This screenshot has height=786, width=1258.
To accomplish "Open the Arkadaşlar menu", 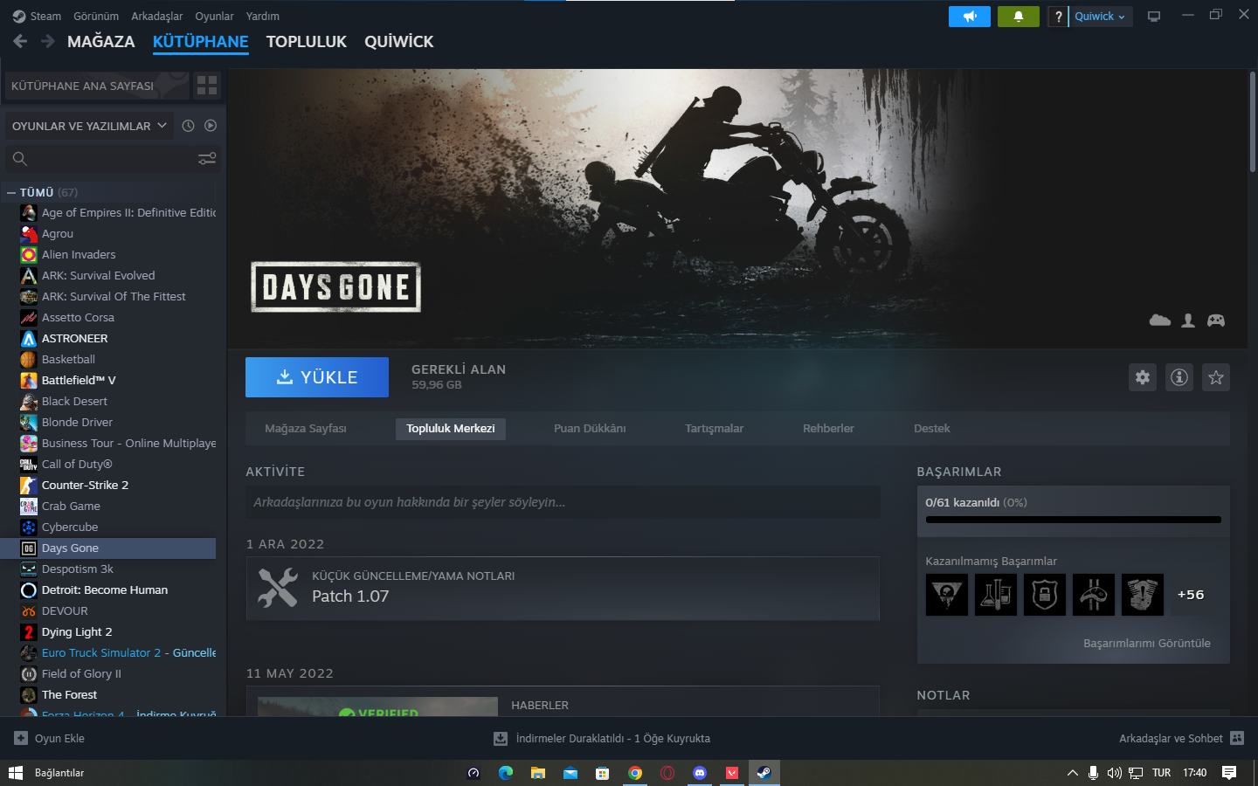I will [157, 16].
